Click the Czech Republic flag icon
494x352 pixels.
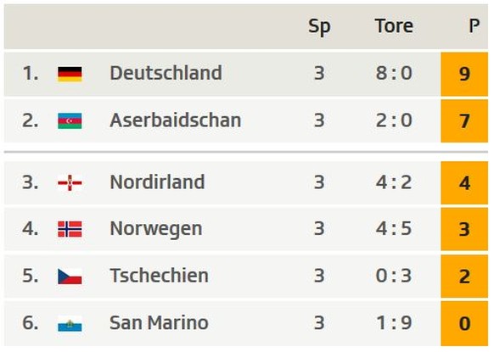click(70, 277)
